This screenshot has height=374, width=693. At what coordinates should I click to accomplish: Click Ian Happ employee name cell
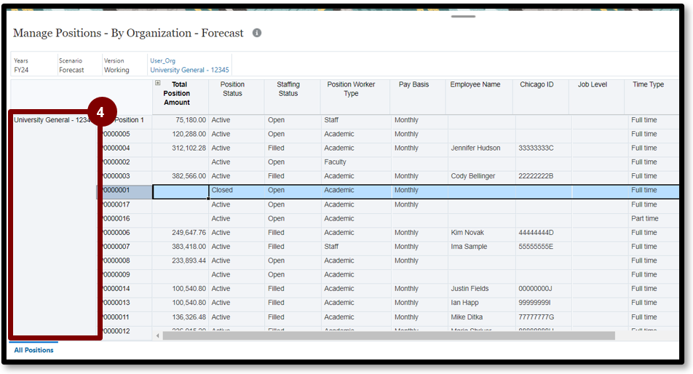click(x=481, y=303)
